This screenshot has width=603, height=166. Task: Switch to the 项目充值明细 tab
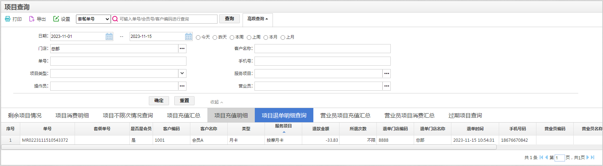click(x=231, y=115)
